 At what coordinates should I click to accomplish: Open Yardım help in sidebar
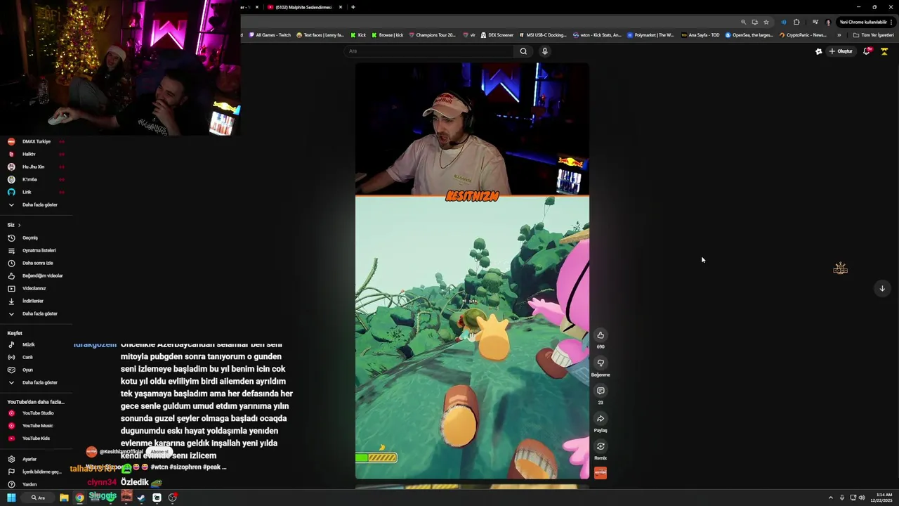click(37, 484)
